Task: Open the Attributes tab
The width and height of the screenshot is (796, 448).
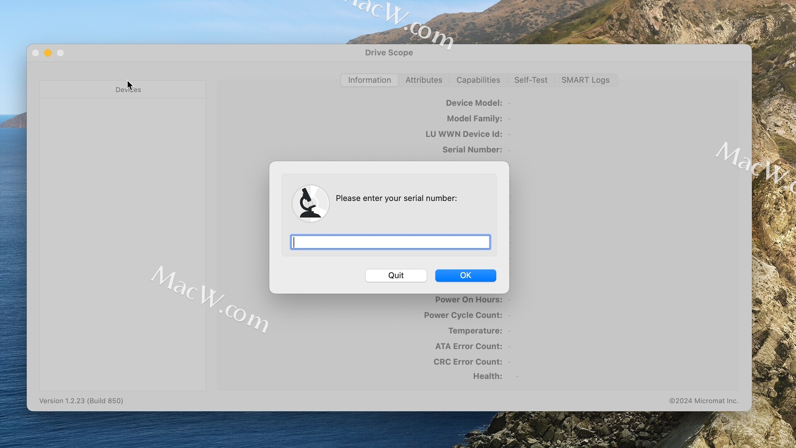Action: 423,80
